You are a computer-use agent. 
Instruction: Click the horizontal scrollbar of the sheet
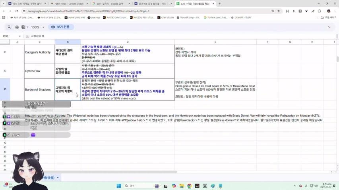[x=94, y=172]
